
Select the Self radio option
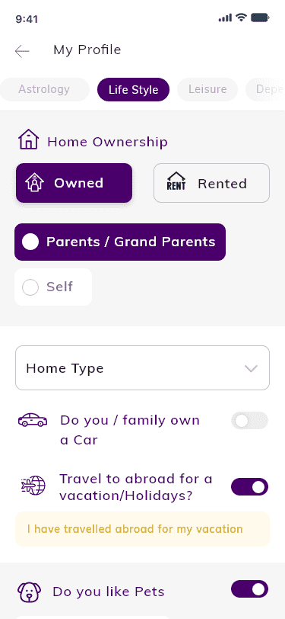(53, 287)
